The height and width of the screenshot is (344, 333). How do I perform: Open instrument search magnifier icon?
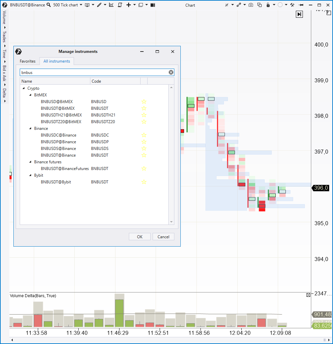coord(49,5)
